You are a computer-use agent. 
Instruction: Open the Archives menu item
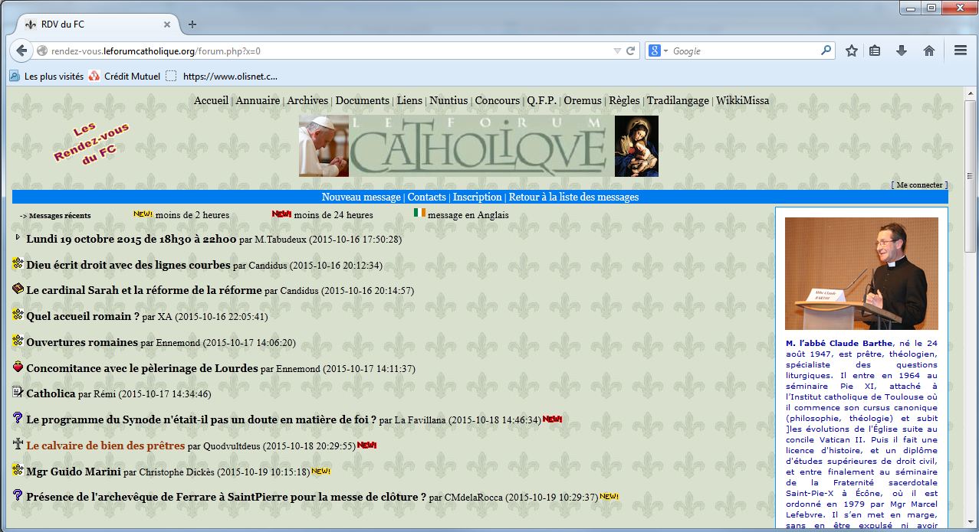[307, 100]
